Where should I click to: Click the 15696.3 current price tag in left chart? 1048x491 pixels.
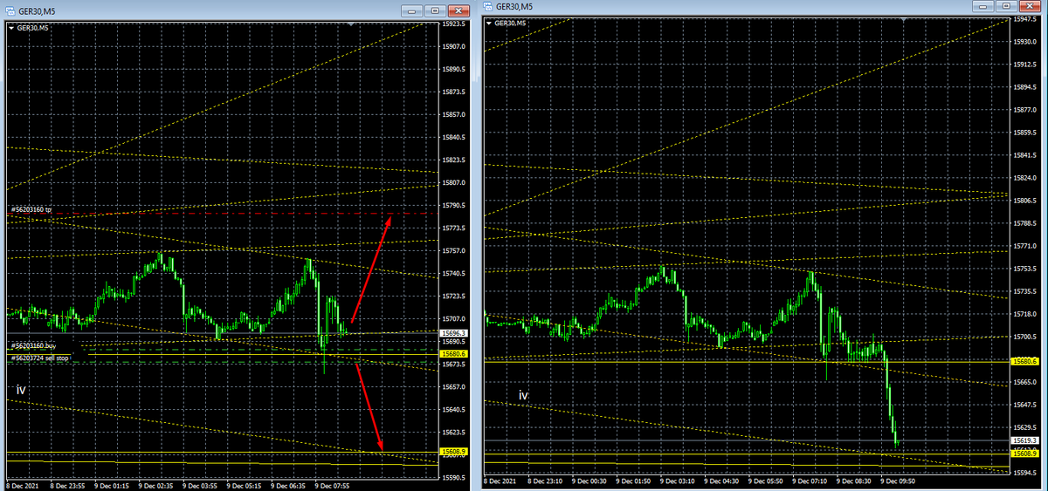tap(454, 333)
